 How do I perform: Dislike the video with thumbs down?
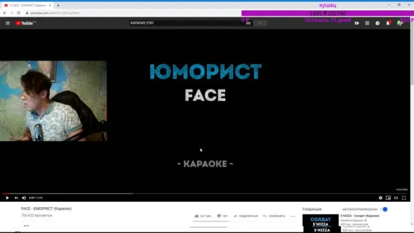click(x=219, y=216)
